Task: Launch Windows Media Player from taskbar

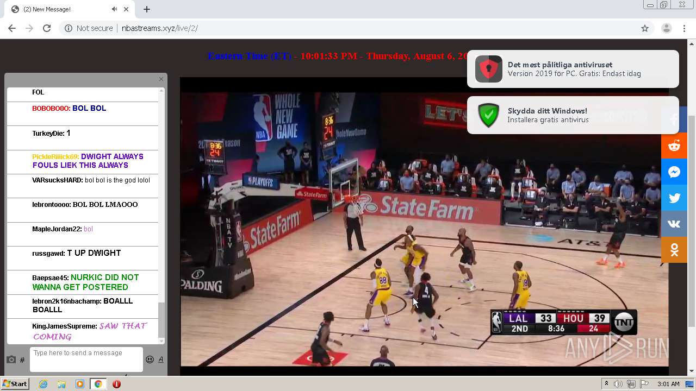Action: [x=80, y=384]
